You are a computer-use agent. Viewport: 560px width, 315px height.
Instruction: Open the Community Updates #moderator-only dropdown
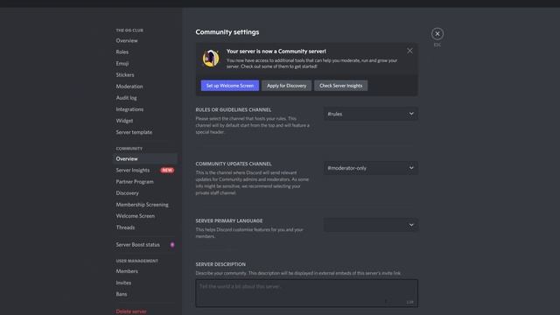pyautogui.click(x=370, y=168)
